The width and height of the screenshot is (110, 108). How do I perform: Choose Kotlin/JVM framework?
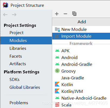click(81, 91)
